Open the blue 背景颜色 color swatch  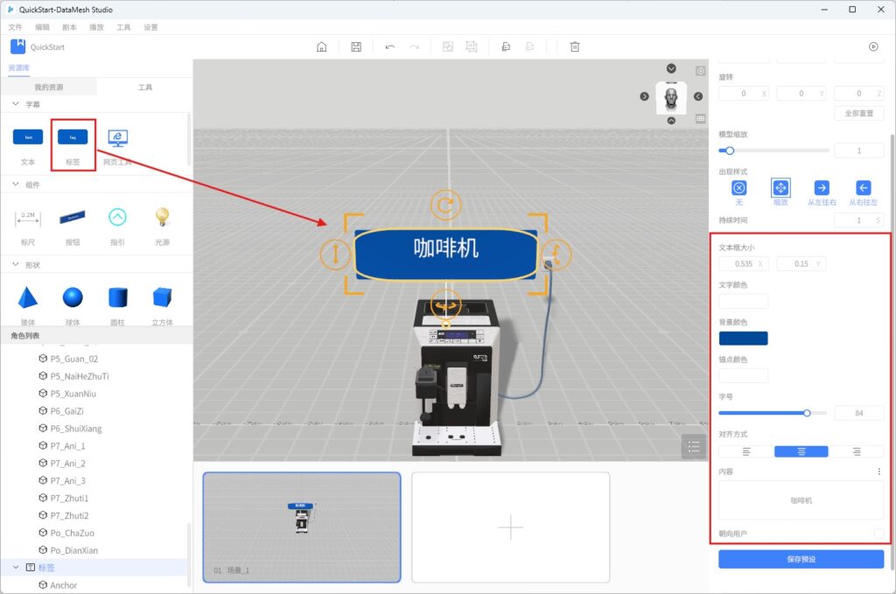coord(743,339)
